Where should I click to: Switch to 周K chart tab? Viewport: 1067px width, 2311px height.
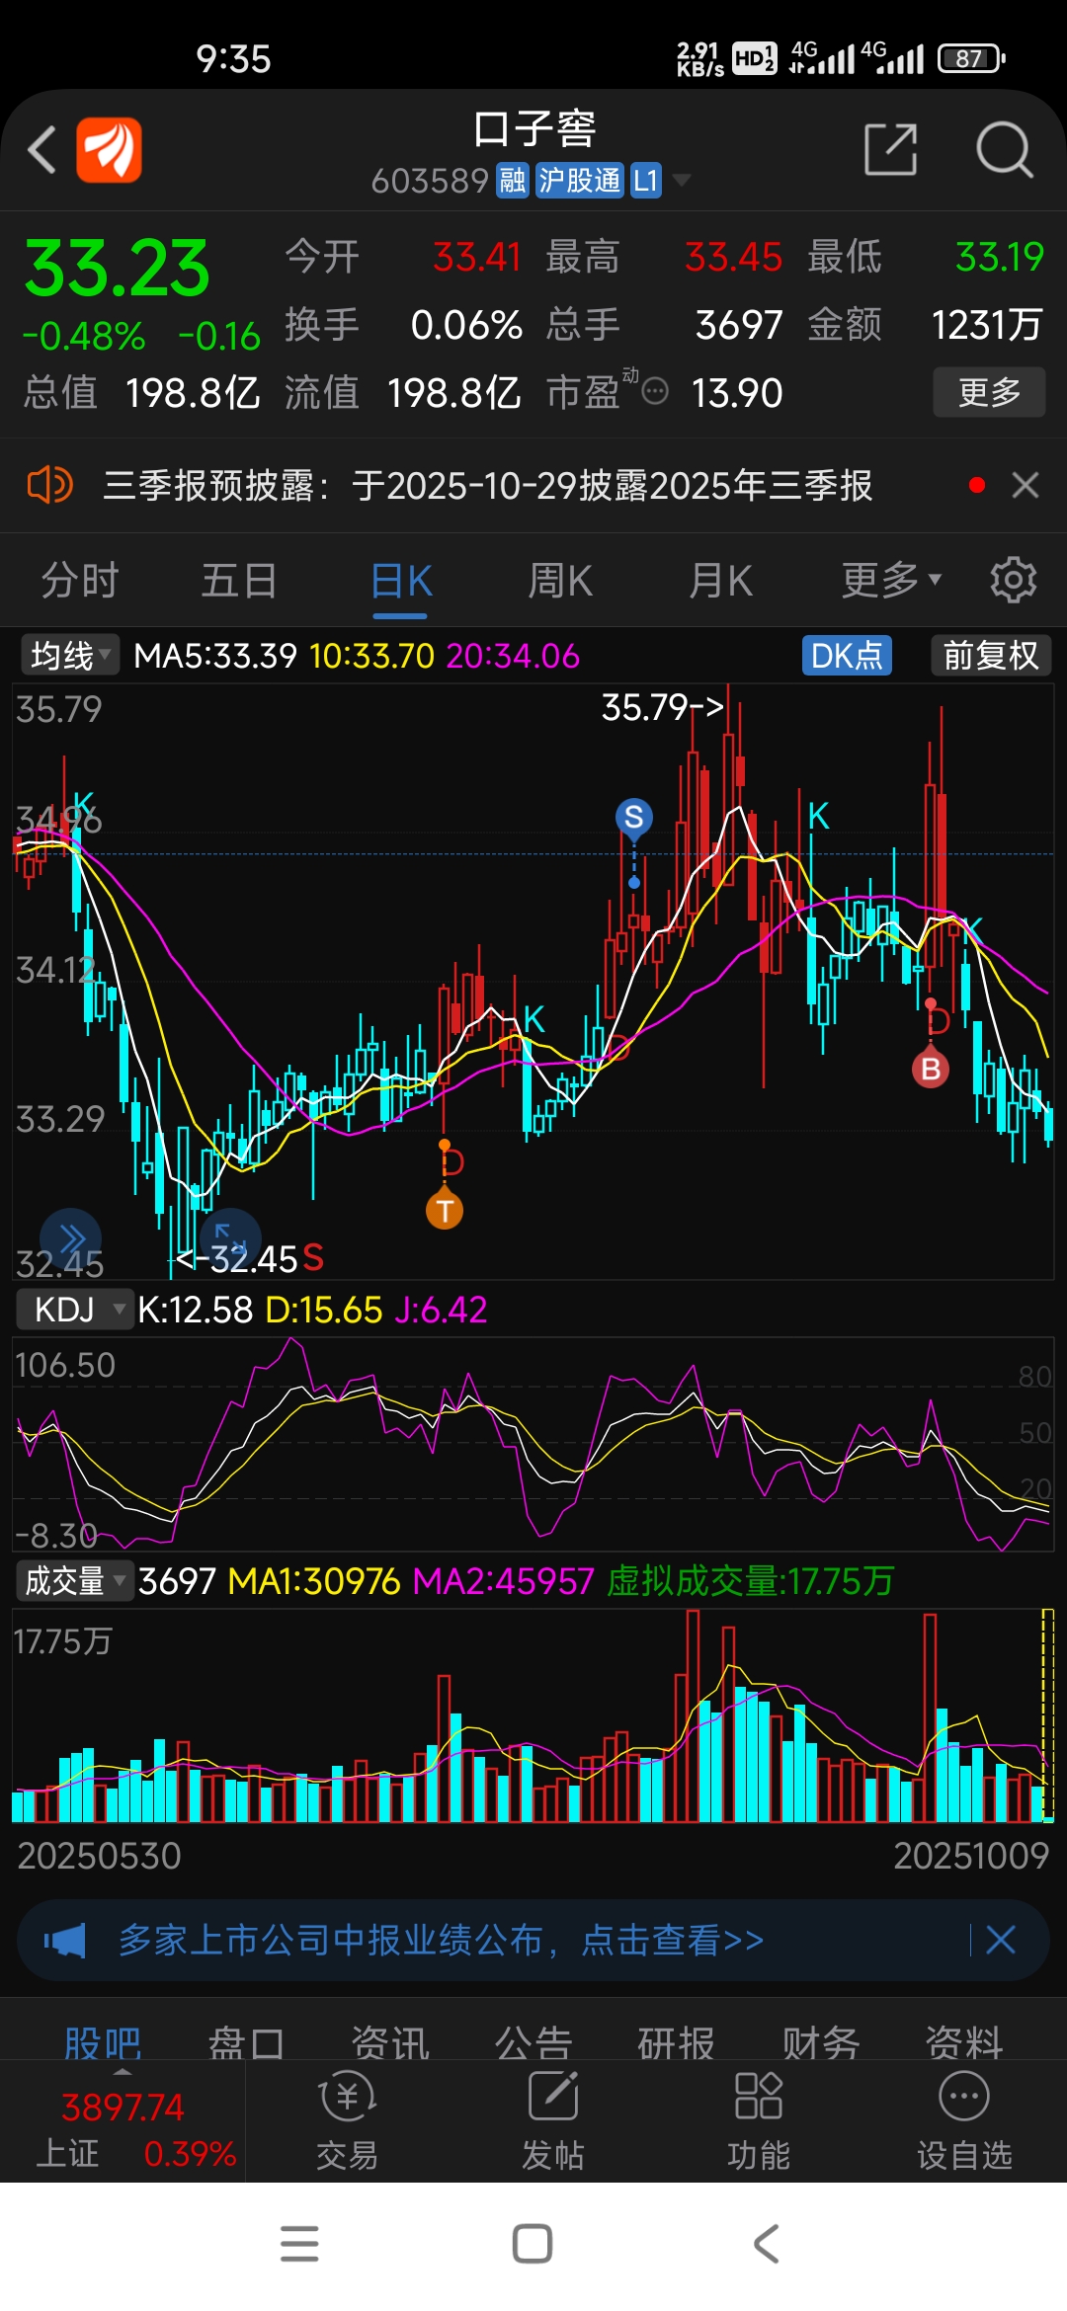click(560, 580)
